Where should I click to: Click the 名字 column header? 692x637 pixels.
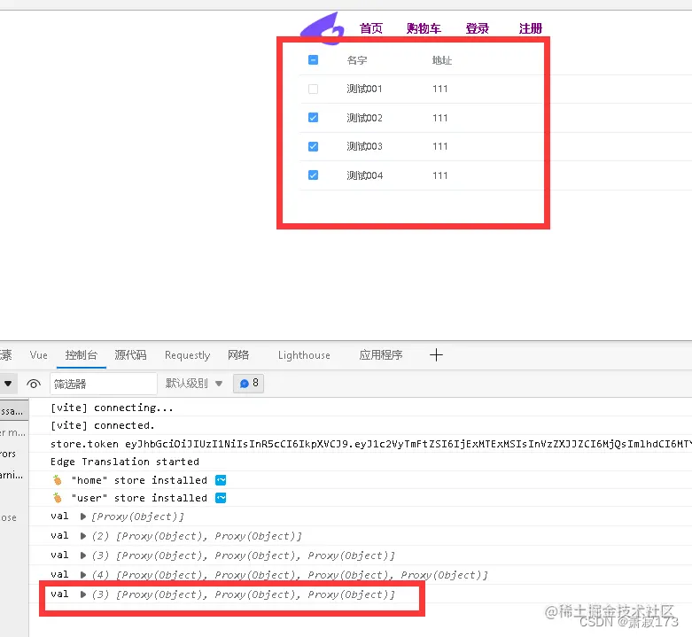[356, 60]
